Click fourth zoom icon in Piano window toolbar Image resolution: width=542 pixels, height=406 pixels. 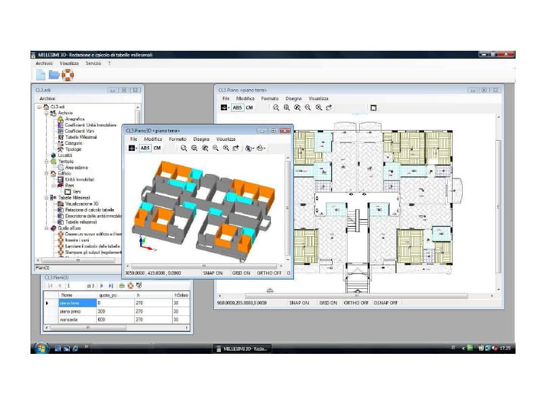(x=308, y=108)
